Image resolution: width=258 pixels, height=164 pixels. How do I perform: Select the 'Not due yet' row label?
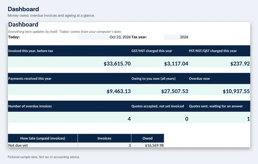[18, 145]
